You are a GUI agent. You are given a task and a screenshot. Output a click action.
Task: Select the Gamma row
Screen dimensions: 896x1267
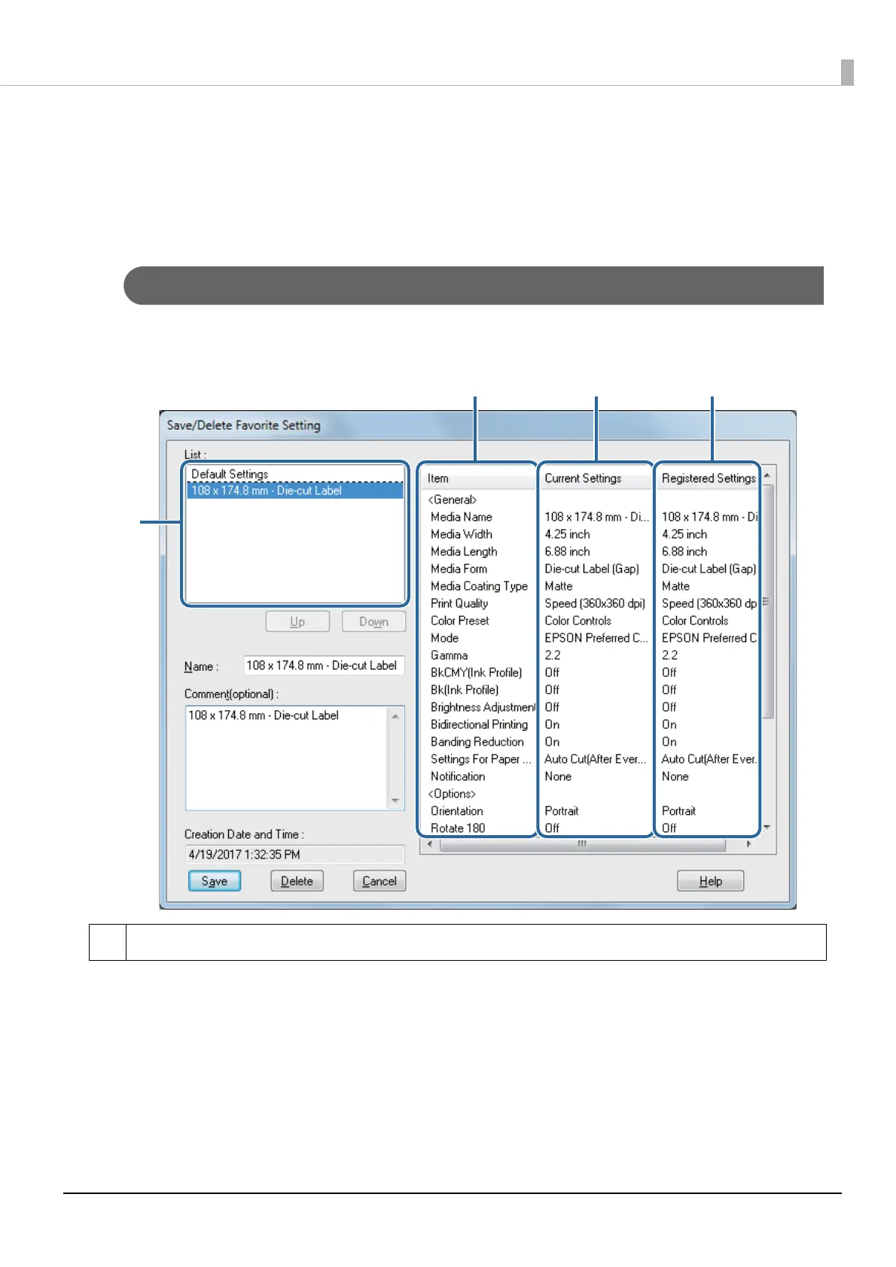click(591, 655)
